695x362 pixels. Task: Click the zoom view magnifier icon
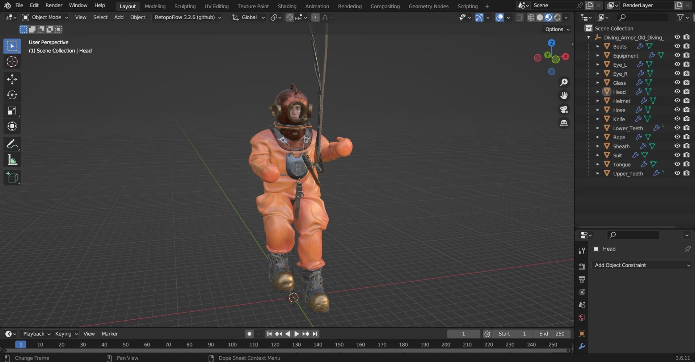click(x=564, y=82)
